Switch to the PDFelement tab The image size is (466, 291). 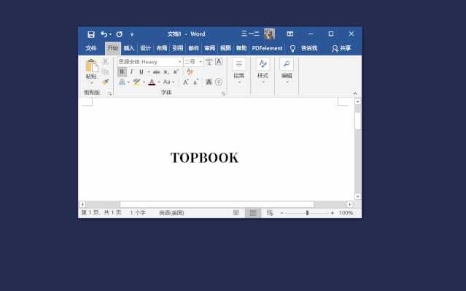[267, 48]
